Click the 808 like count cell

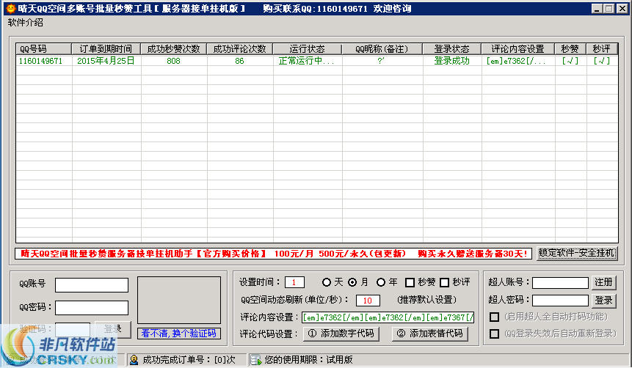point(173,61)
